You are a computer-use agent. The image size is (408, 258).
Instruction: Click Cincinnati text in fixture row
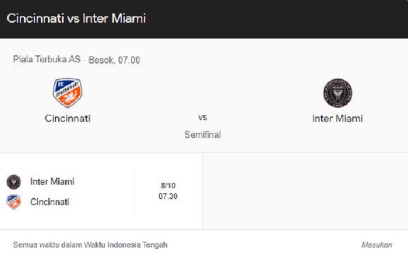point(50,202)
